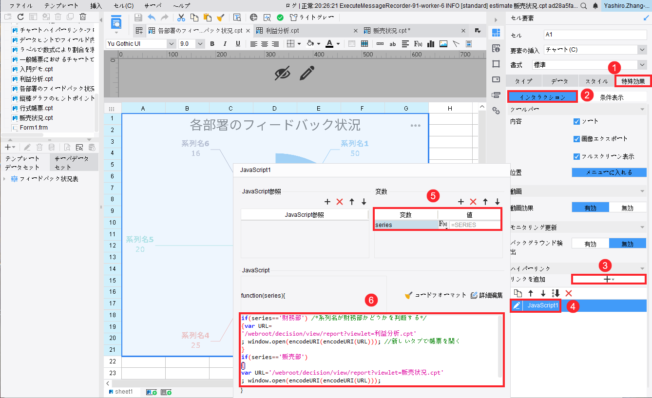Uncheck the ソート checkbox
The image size is (652, 398).
click(576, 121)
